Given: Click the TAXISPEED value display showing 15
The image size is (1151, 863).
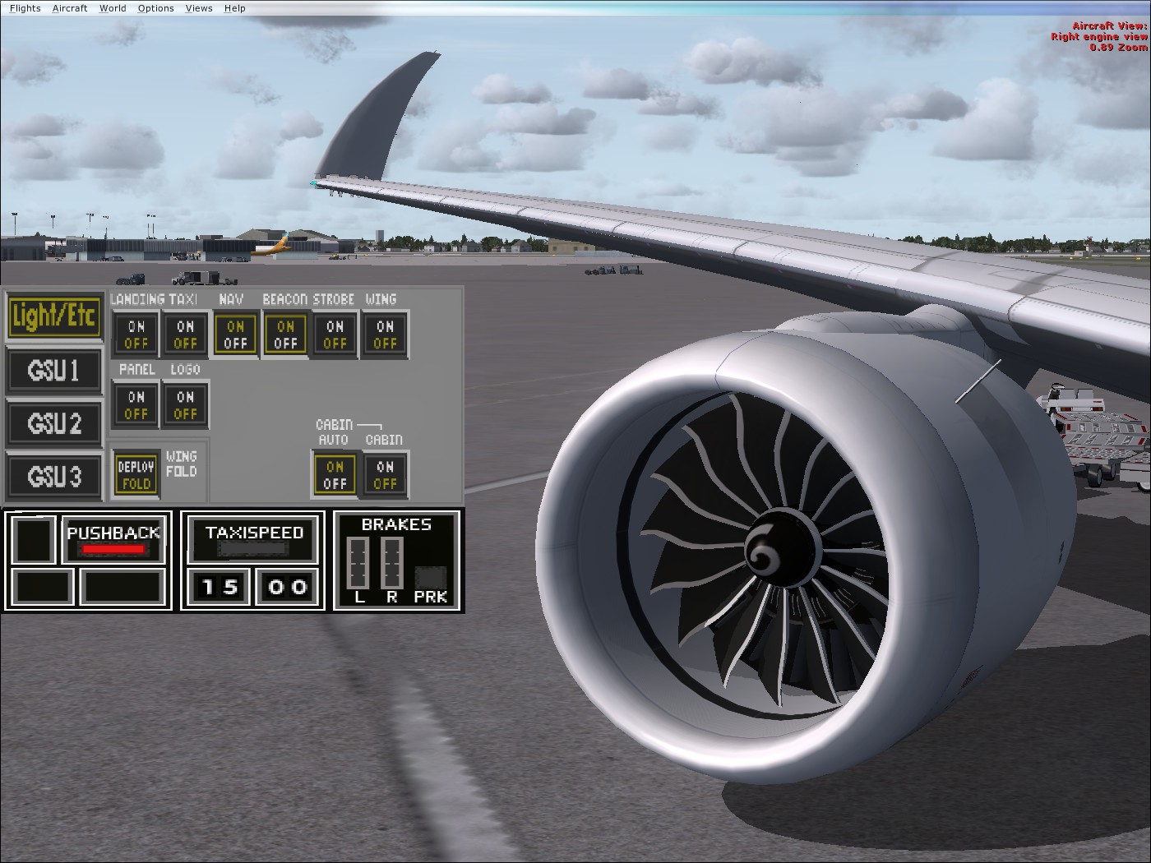Looking at the screenshot, I should click(217, 586).
